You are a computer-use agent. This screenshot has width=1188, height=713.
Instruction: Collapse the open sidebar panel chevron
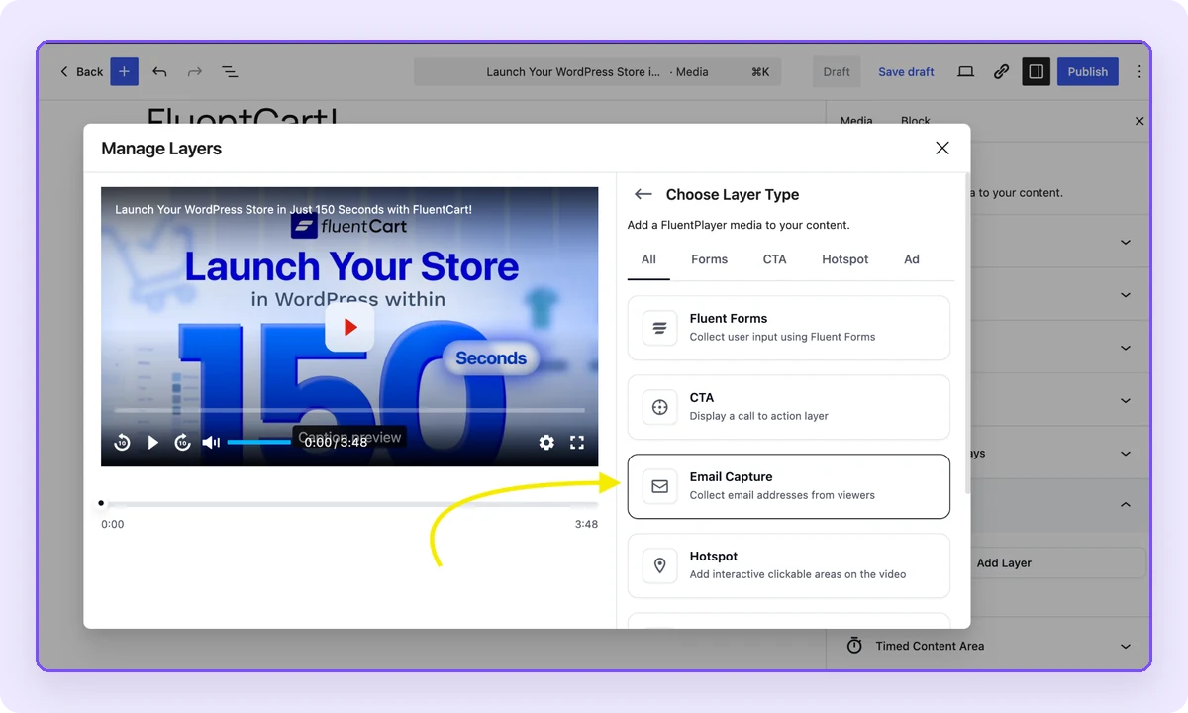[1126, 505]
